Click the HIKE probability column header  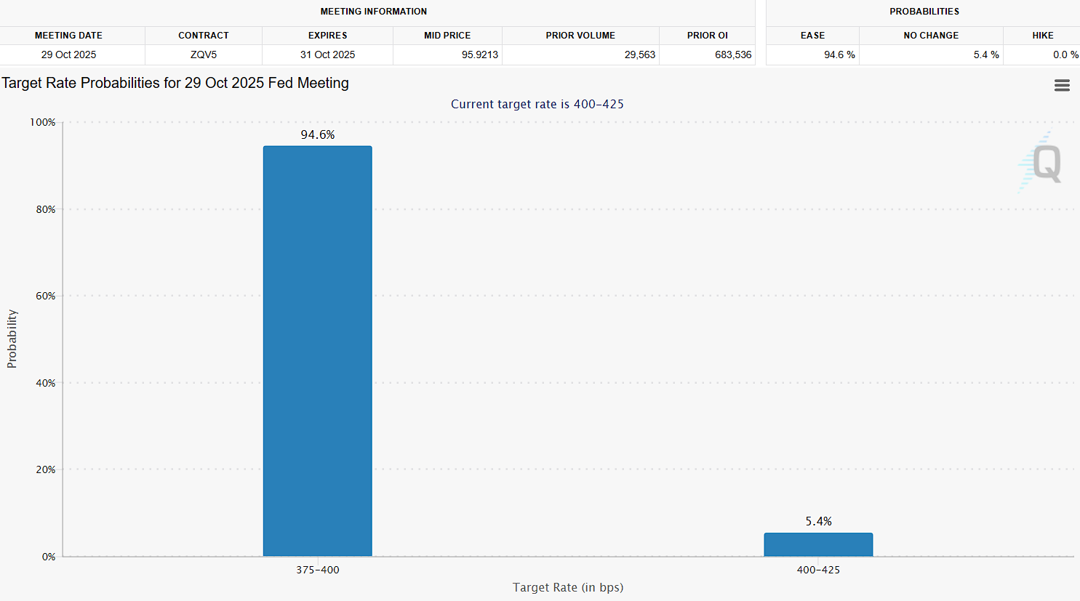coord(1042,35)
